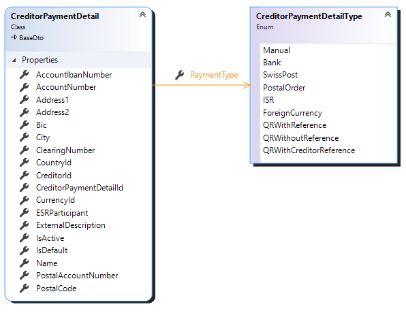
Task: Select the orange association arrow line
Action: coord(202,85)
